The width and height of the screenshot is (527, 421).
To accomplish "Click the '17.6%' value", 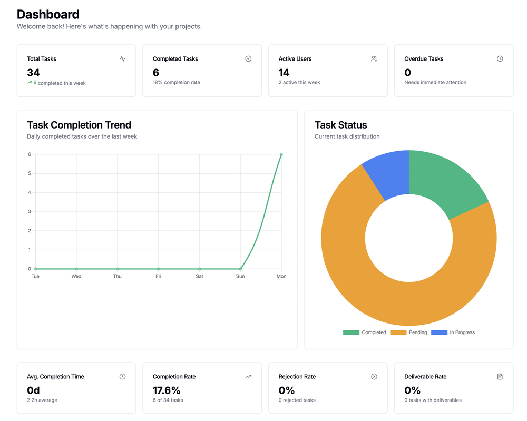I will pyautogui.click(x=167, y=390).
